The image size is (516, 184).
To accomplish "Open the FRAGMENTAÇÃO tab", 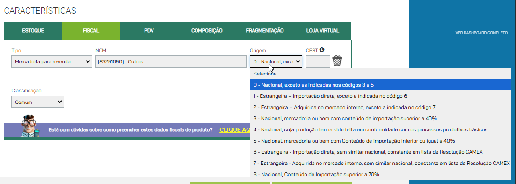I will click(265, 31).
